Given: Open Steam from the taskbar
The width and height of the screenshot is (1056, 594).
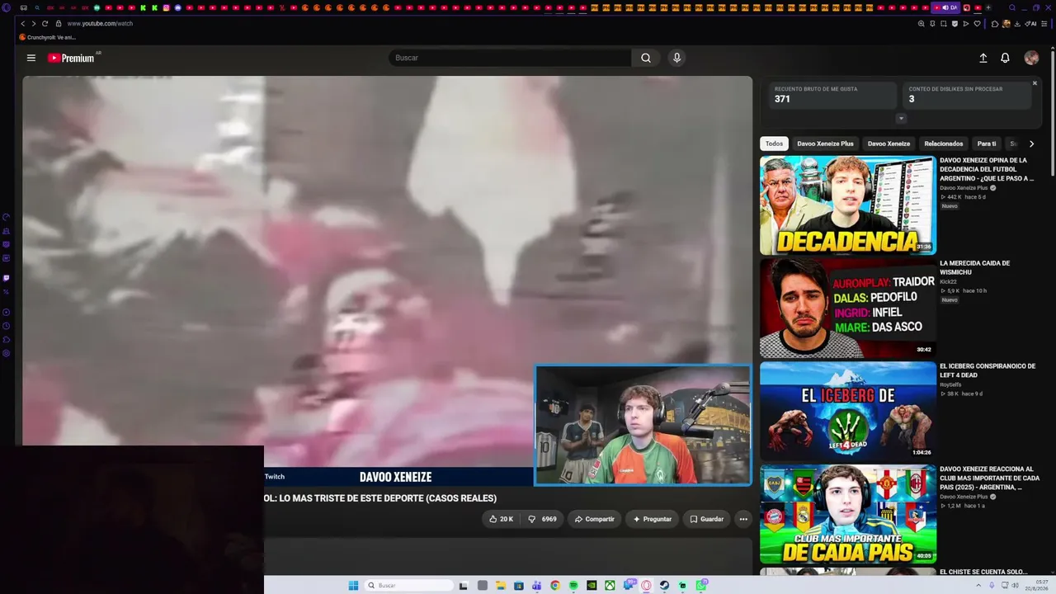Looking at the screenshot, I should pos(664,586).
